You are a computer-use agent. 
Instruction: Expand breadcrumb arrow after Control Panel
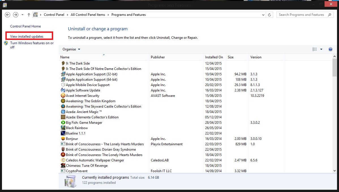pos(67,15)
